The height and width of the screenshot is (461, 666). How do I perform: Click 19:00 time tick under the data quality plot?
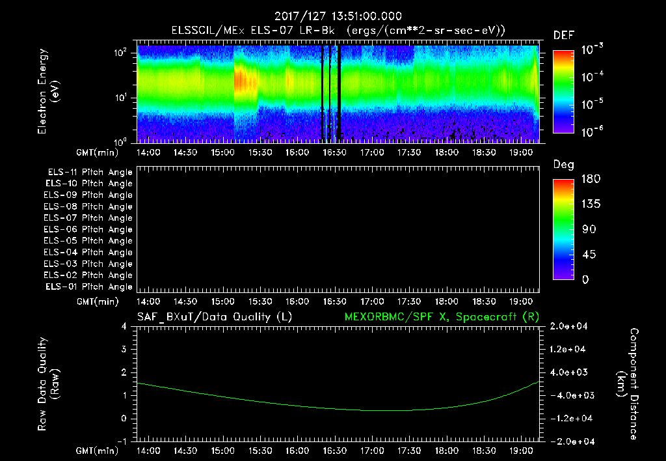521,451
